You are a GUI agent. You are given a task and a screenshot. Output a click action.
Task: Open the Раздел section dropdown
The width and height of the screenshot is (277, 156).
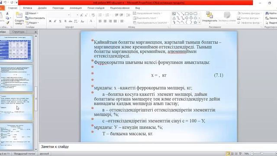point(32,23)
